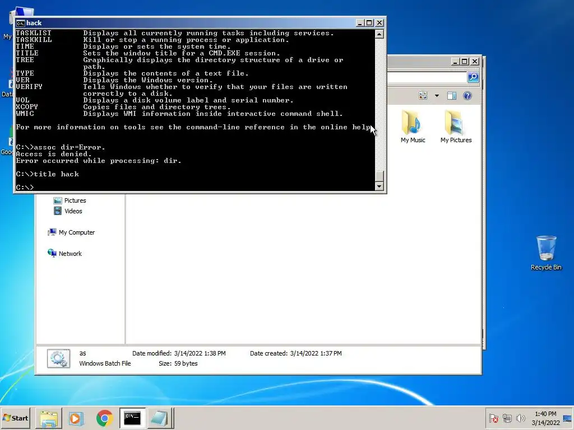Click Date modified value 3/14/2022 1:38 PM
Screen dimensions: 574x430
(x=200, y=353)
